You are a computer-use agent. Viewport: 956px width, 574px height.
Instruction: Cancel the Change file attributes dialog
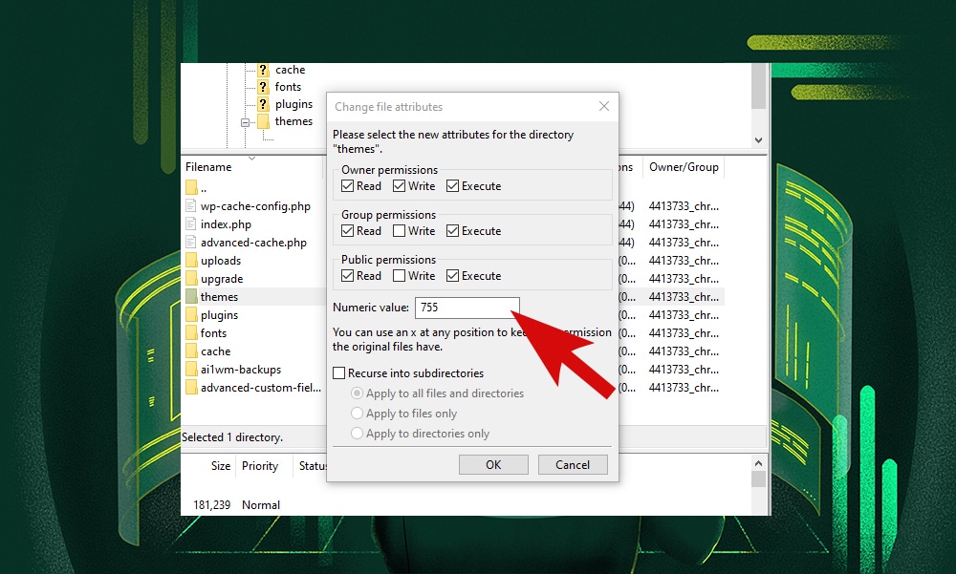click(x=573, y=464)
